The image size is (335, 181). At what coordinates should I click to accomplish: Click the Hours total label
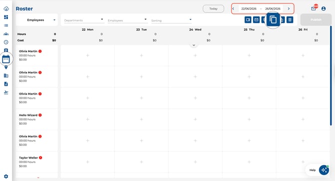coord(21,34)
